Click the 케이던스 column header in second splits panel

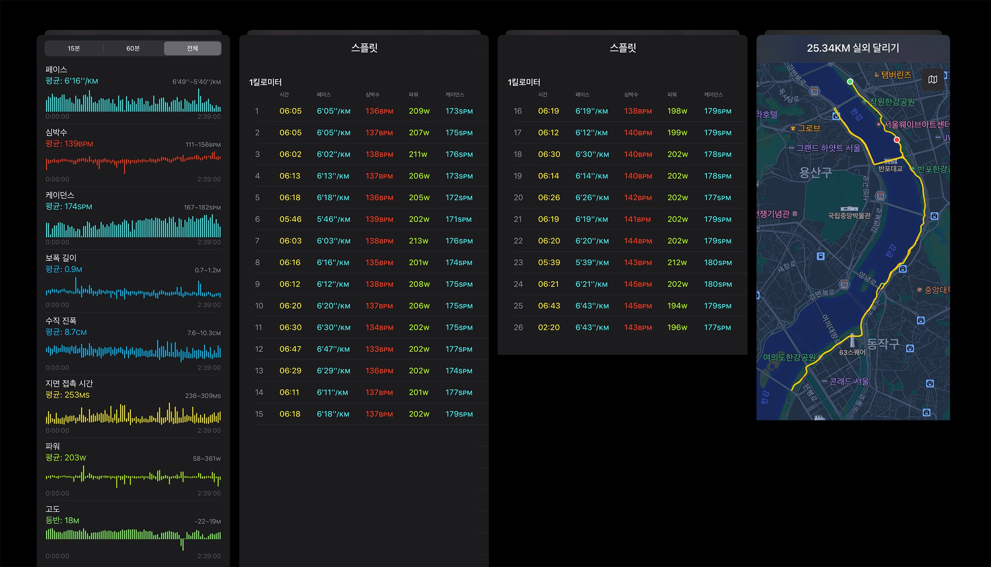click(x=713, y=94)
